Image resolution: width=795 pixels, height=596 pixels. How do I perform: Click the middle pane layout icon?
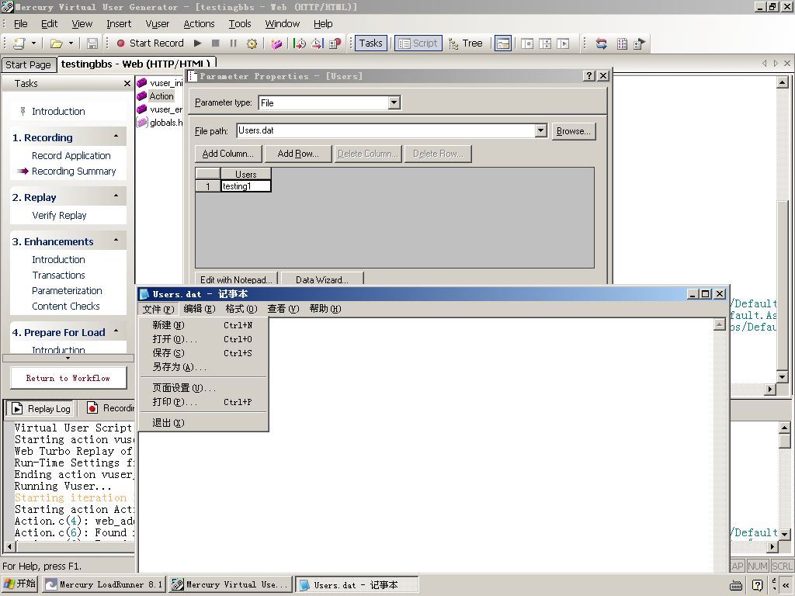point(545,43)
